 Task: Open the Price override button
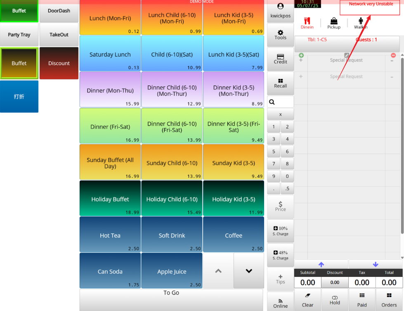(280, 207)
